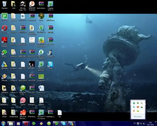157x126 pixels.
Task: Select the Last.fm desktop icon
Action: pyautogui.click(x=23, y=101)
